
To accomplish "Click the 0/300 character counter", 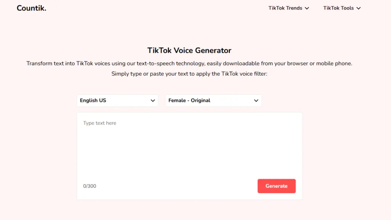I will point(90,186).
